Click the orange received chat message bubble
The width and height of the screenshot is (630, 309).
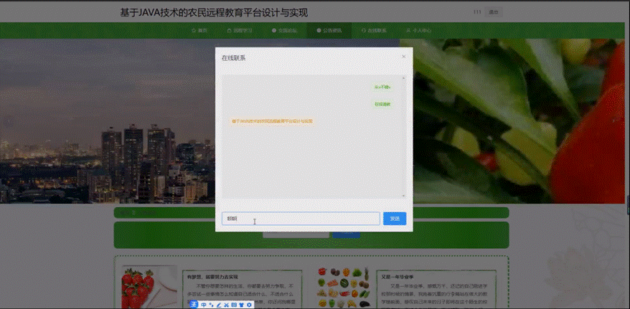[272, 121]
